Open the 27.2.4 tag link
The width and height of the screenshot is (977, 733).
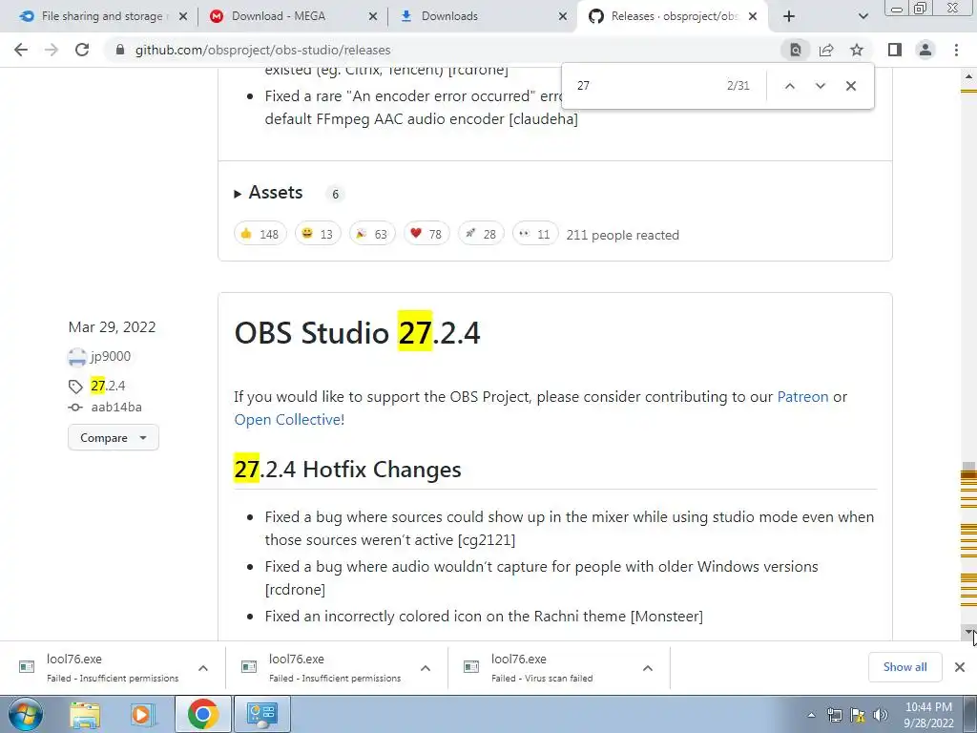[108, 386]
